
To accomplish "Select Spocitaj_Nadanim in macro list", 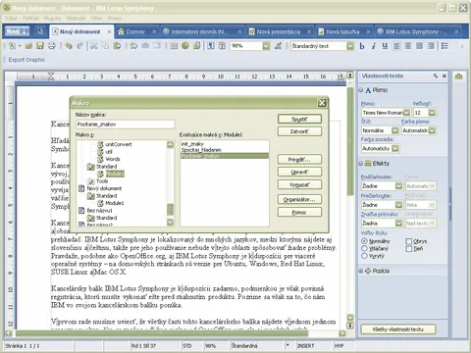I will 201,150.
